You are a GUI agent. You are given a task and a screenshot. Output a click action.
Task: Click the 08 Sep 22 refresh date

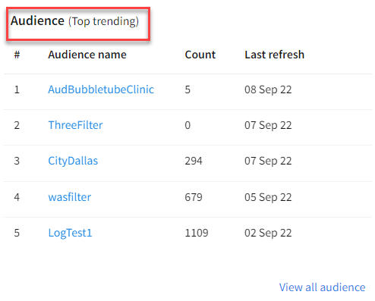pos(268,89)
